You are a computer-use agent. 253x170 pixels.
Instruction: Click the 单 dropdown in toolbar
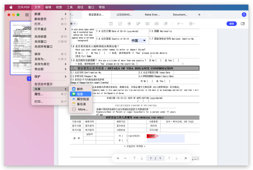click(73, 24)
